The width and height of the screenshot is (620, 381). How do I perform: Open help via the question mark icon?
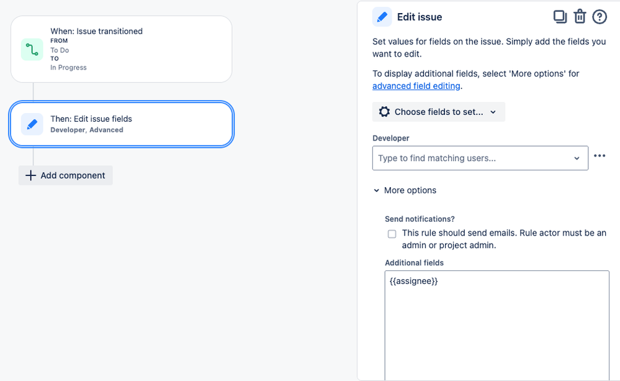(x=600, y=17)
